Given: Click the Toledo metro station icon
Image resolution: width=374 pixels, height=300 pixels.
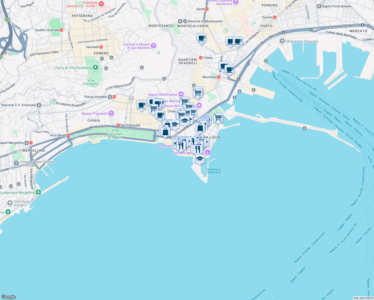Looking at the screenshot, I should tap(201, 57).
